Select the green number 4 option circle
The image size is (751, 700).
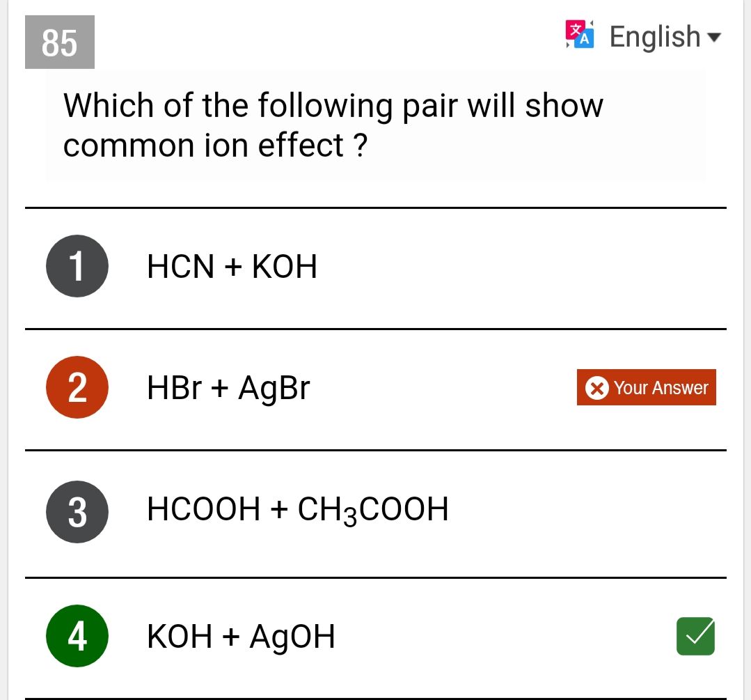(77, 636)
